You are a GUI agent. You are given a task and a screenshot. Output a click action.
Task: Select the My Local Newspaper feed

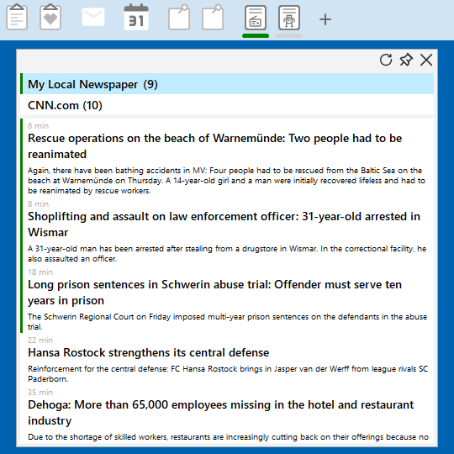(x=227, y=84)
